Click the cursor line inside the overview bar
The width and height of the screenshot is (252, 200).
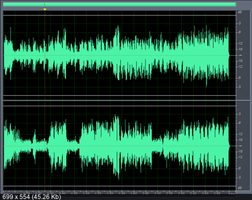[x=45, y=5]
